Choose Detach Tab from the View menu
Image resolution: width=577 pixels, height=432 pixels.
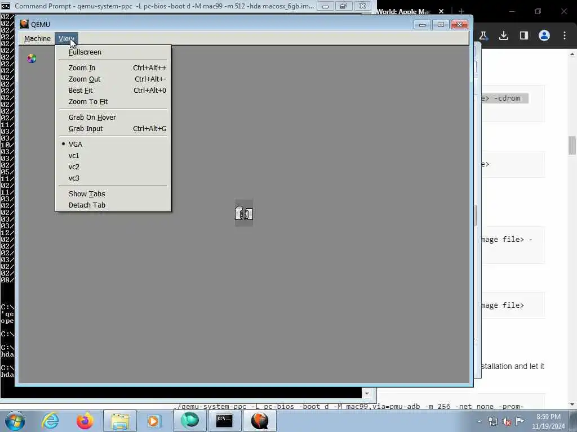(113, 205)
